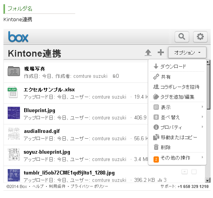The width and height of the screenshot is (213, 198).
Task: Open tumblr_li5ob72CME1qd9jlto1_1280.jpg file name
Action: point(69,173)
